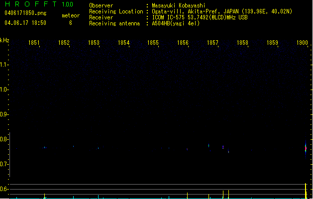Image resolution: width=313 pixels, height=199 pixels.
Task: Click the 1857 time axis marker
Action: (212, 43)
